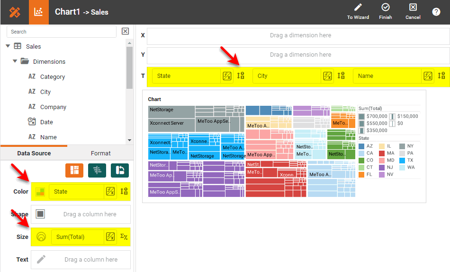This screenshot has height=272, width=450.
Task: Click in the Search field
Action: pos(62,32)
